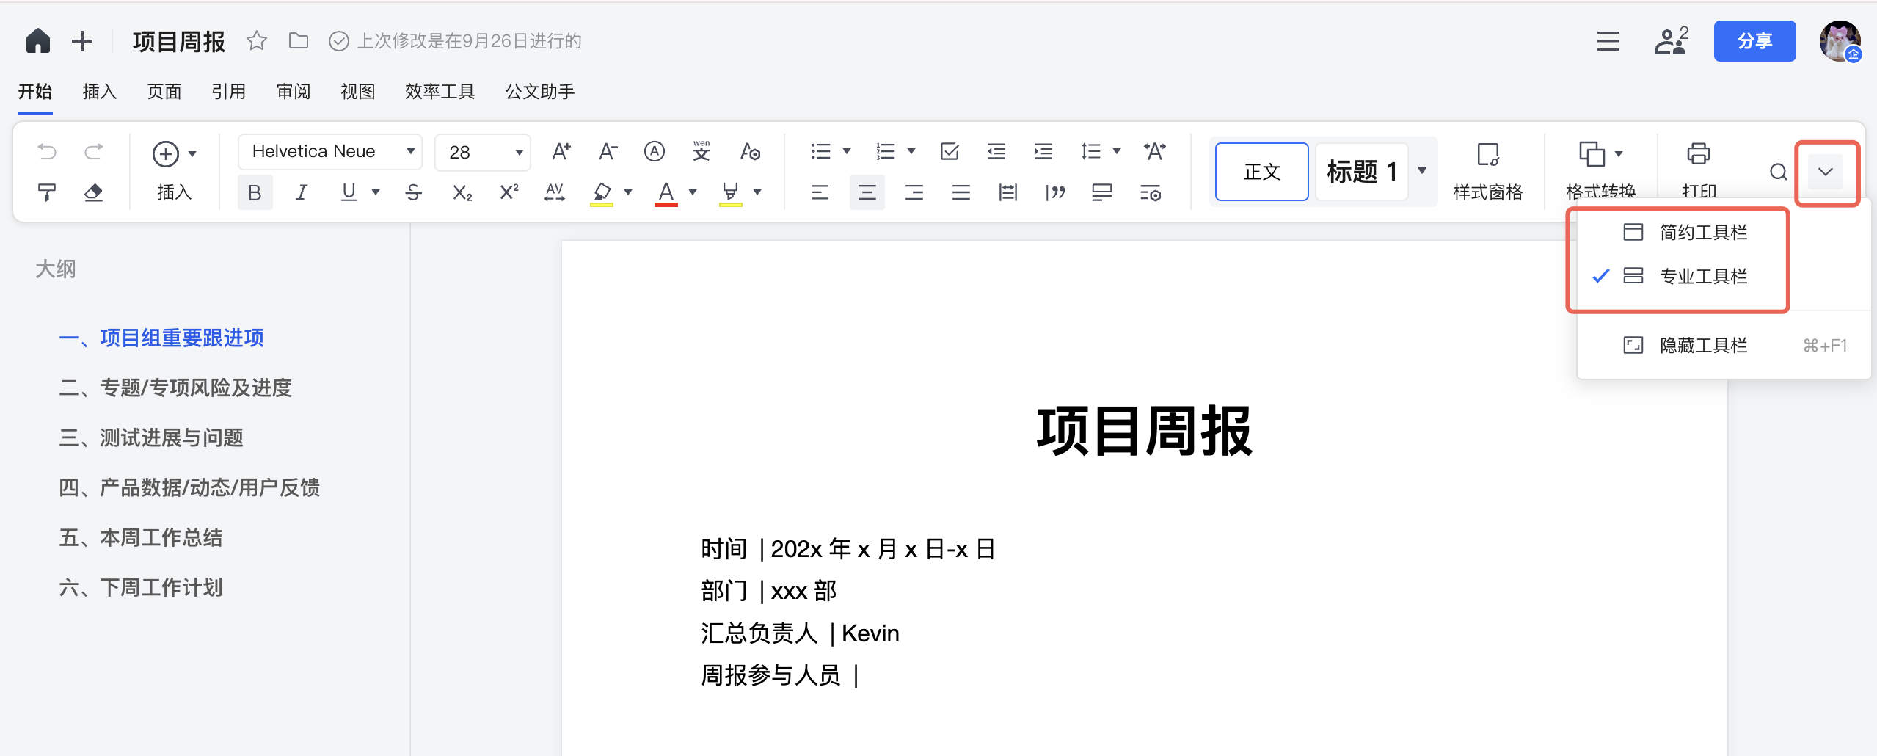Insert block quote formatting

tap(1055, 193)
